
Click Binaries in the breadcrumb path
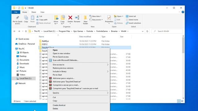pyautogui.click(x=114, y=31)
